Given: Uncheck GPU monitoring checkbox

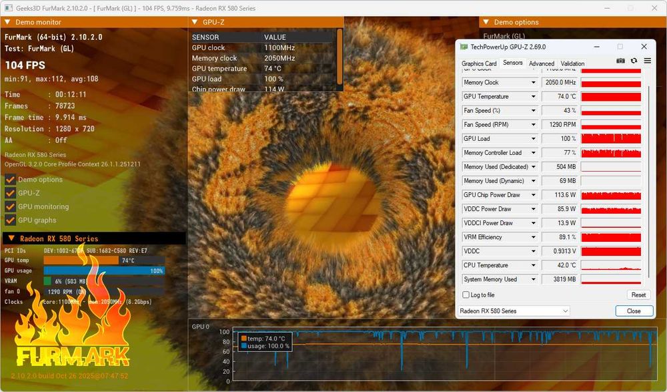Looking at the screenshot, I should click(x=10, y=206).
